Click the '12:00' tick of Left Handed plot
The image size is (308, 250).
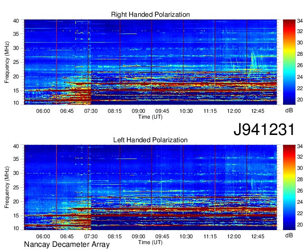coord(234,236)
